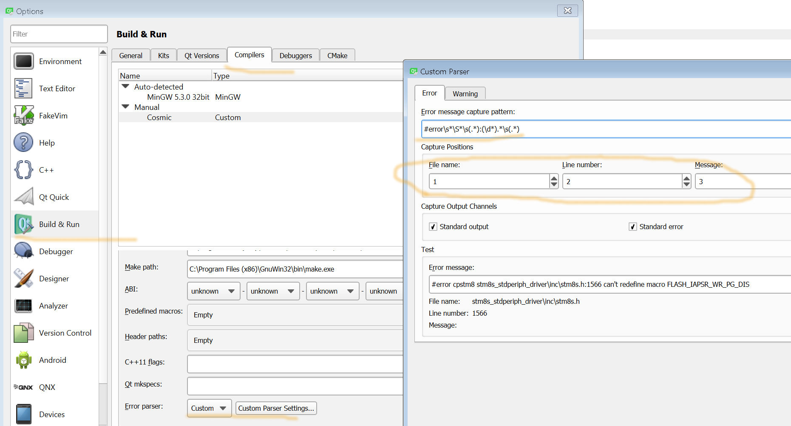The image size is (791, 426).
Task: Click the sidebar scroll up arrow
Action: click(x=103, y=52)
